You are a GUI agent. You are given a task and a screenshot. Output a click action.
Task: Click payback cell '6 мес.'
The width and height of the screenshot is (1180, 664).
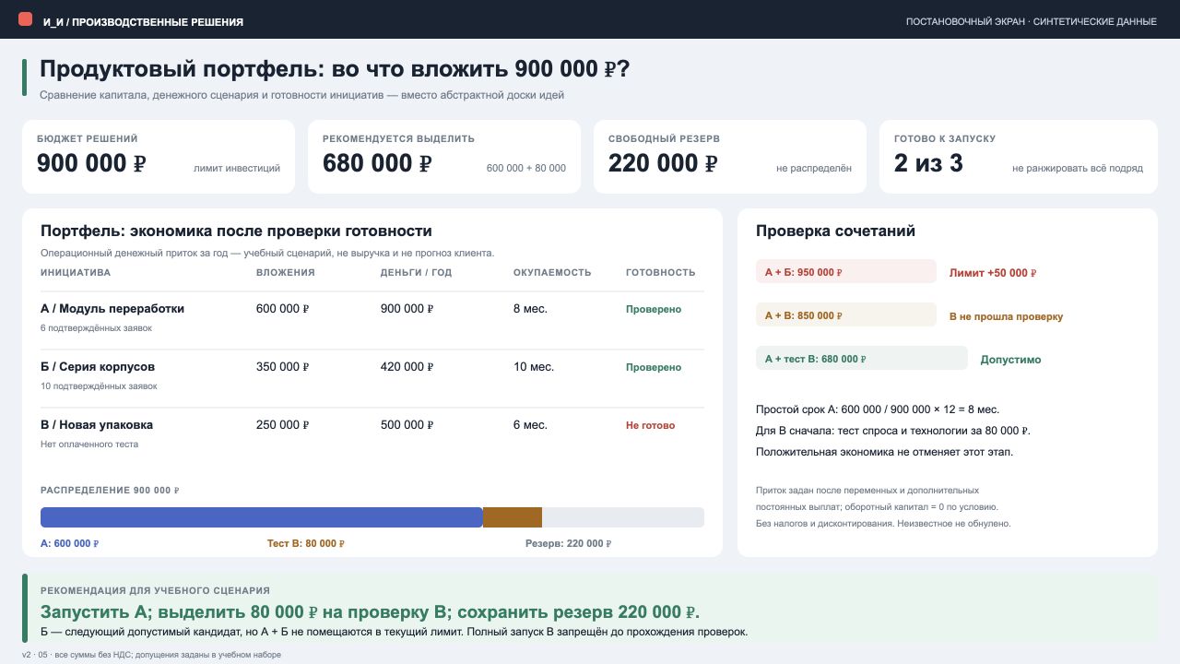tap(530, 425)
